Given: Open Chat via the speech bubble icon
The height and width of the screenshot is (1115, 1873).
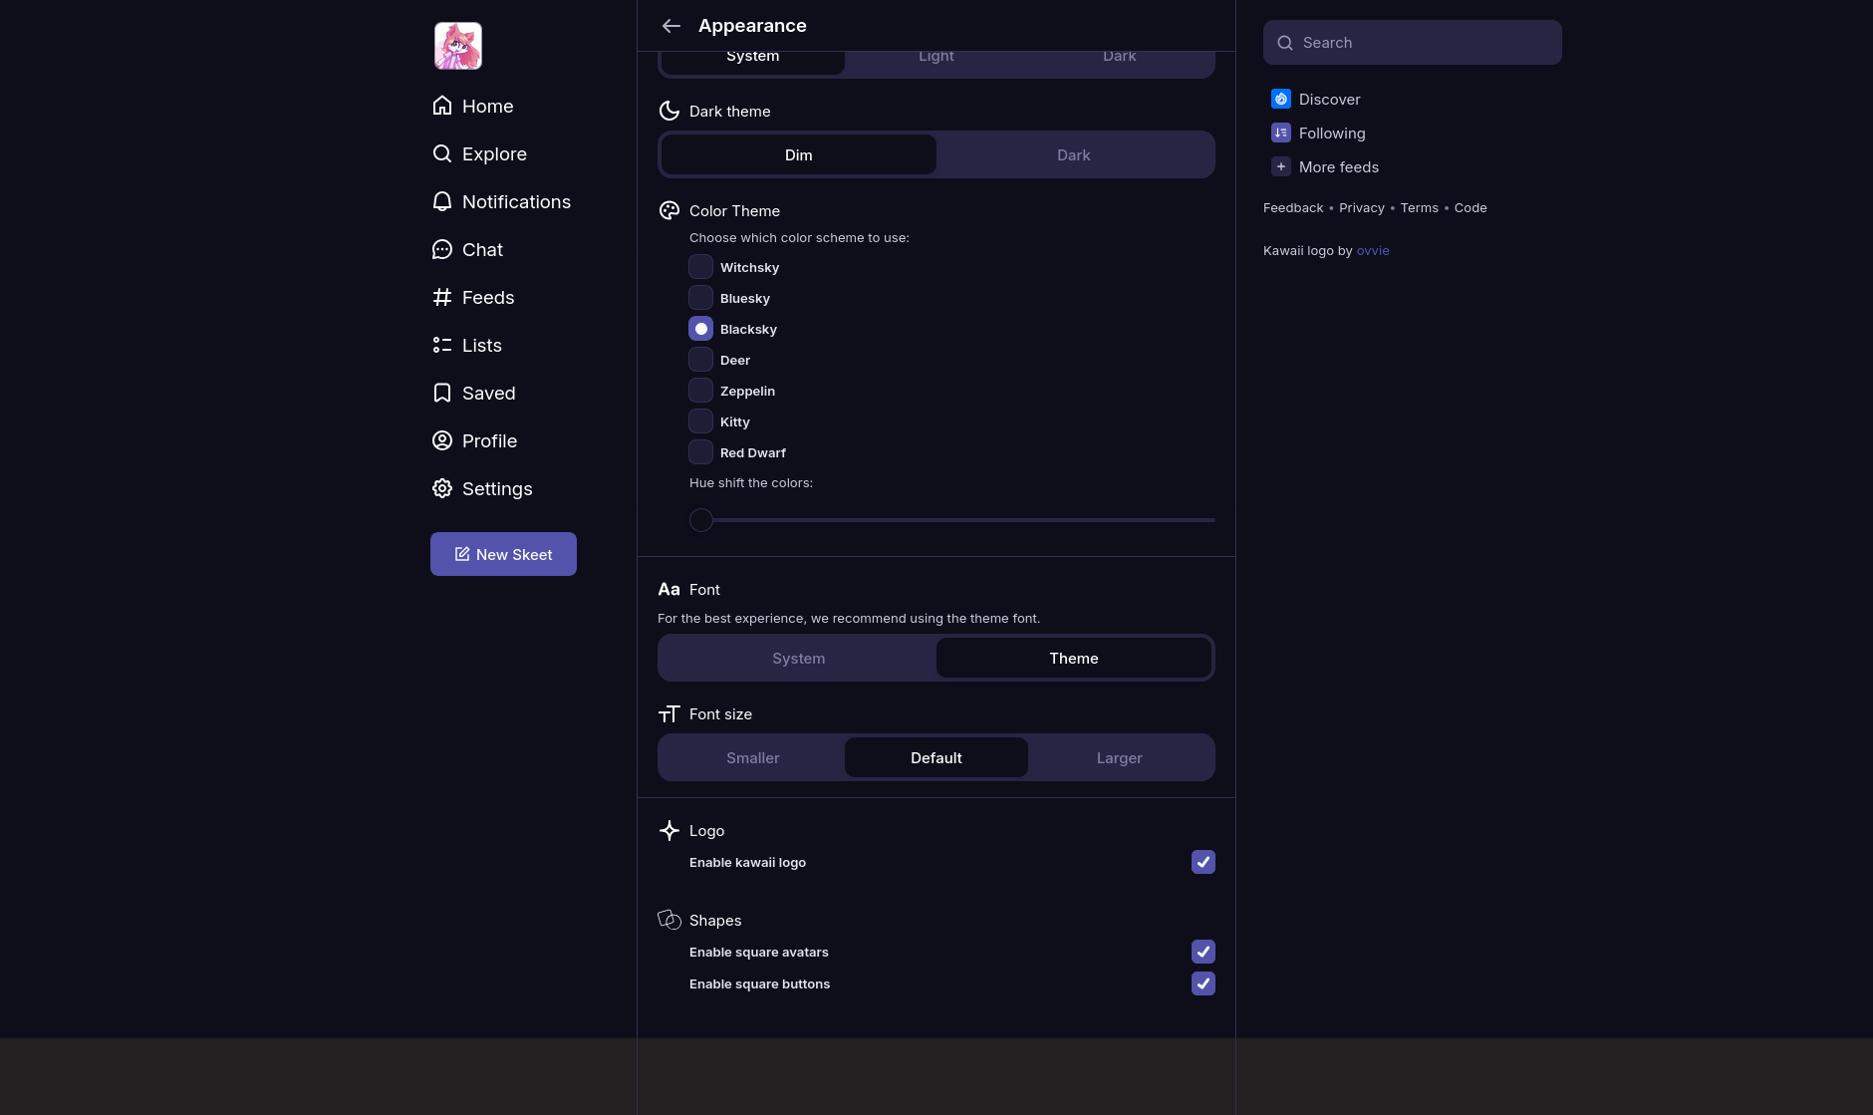Looking at the screenshot, I should tap(442, 249).
